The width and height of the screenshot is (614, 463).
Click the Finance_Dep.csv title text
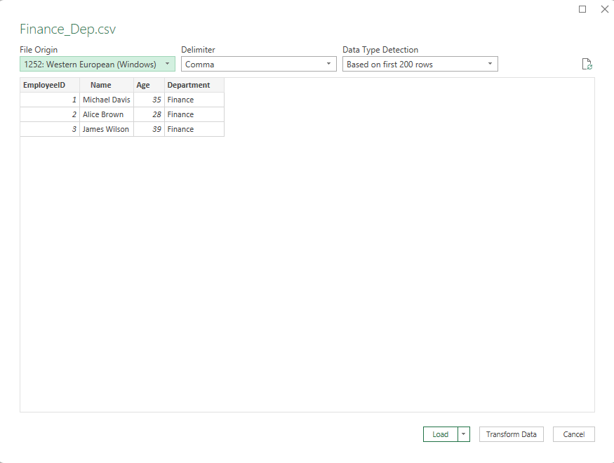68,29
